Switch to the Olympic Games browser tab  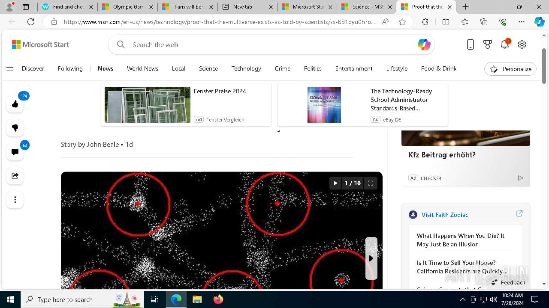(x=128, y=7)
